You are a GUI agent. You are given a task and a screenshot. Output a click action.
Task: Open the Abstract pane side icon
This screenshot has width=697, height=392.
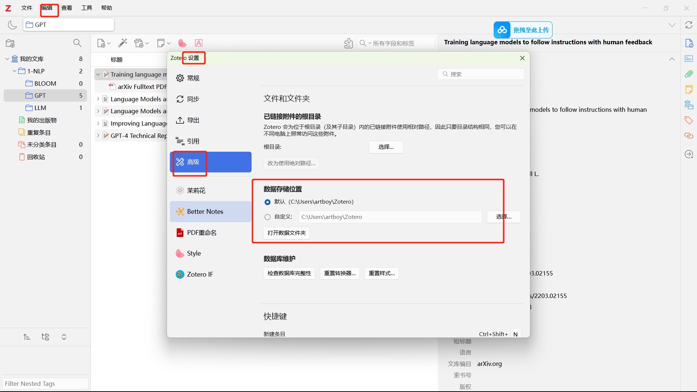[x=689, y=58]
